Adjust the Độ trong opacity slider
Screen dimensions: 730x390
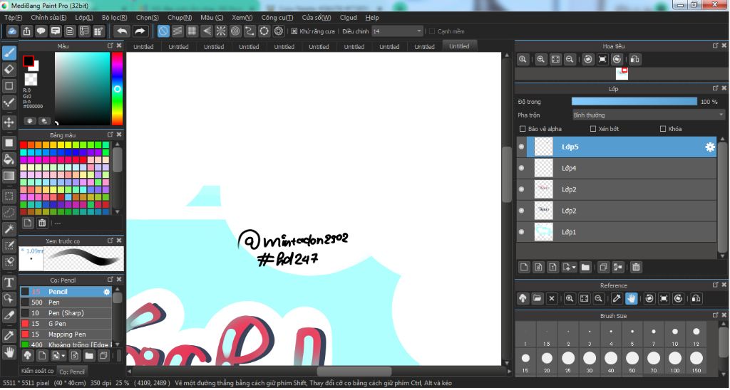click(634, 102)
